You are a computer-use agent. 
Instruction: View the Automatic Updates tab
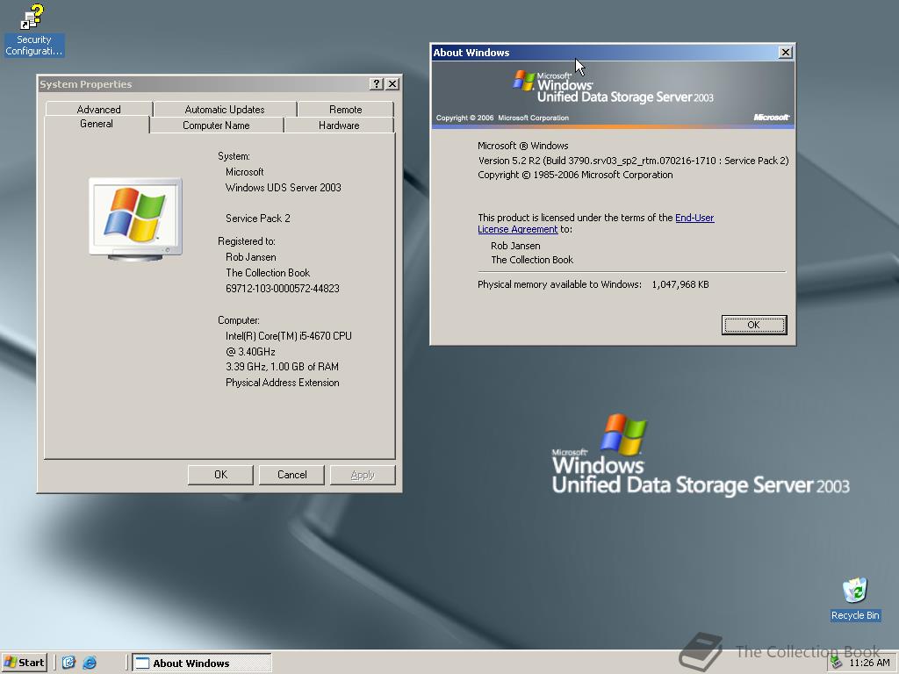(224, 109)
